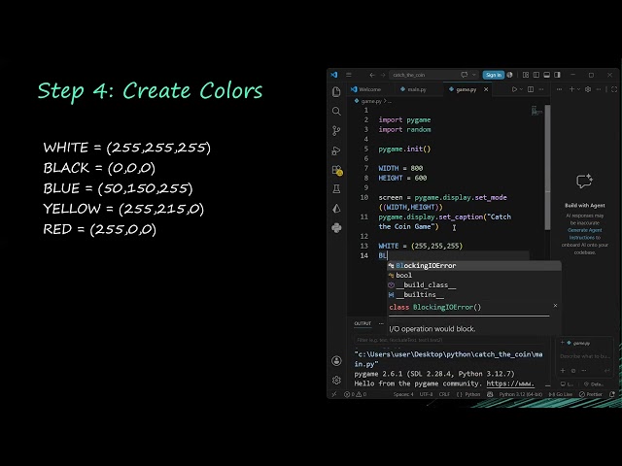Open remote window indicator in status bar
Image resolution: width=622 pixels, height=466 pixels.
click(x=334, y=394)
